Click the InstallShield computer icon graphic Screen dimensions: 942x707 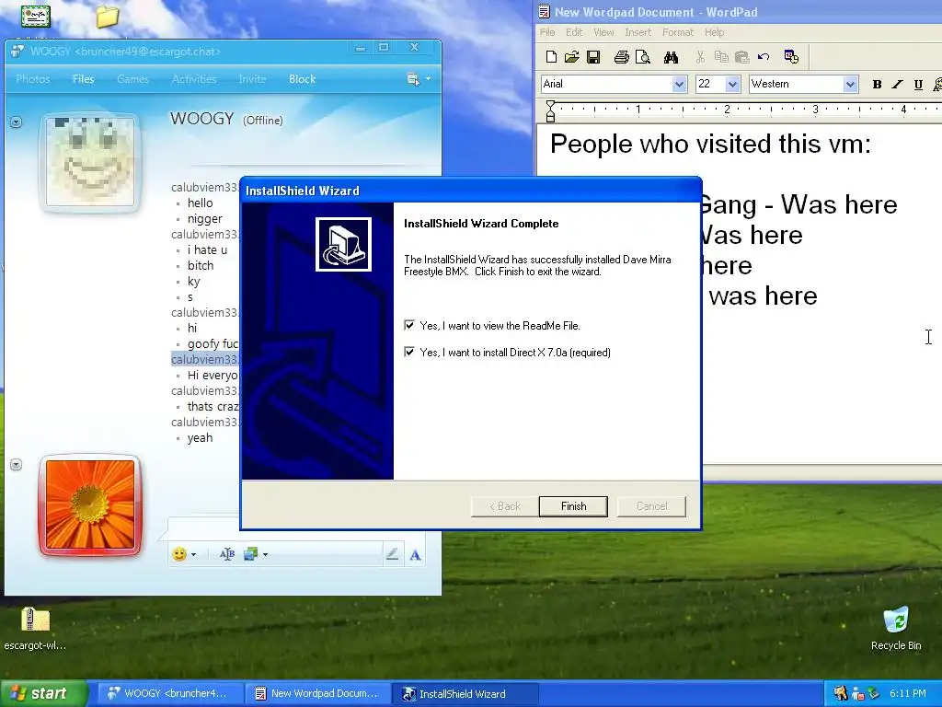[343, 244]
